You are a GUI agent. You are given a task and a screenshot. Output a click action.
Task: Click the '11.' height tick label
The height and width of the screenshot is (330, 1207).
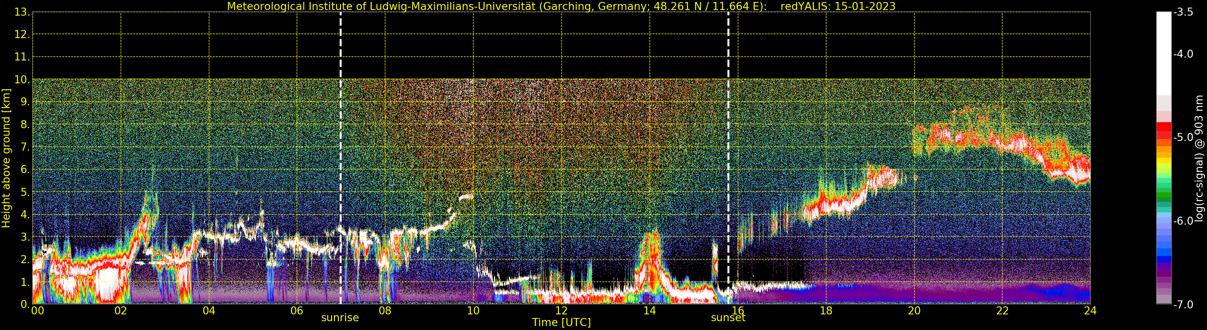(22, 57)
